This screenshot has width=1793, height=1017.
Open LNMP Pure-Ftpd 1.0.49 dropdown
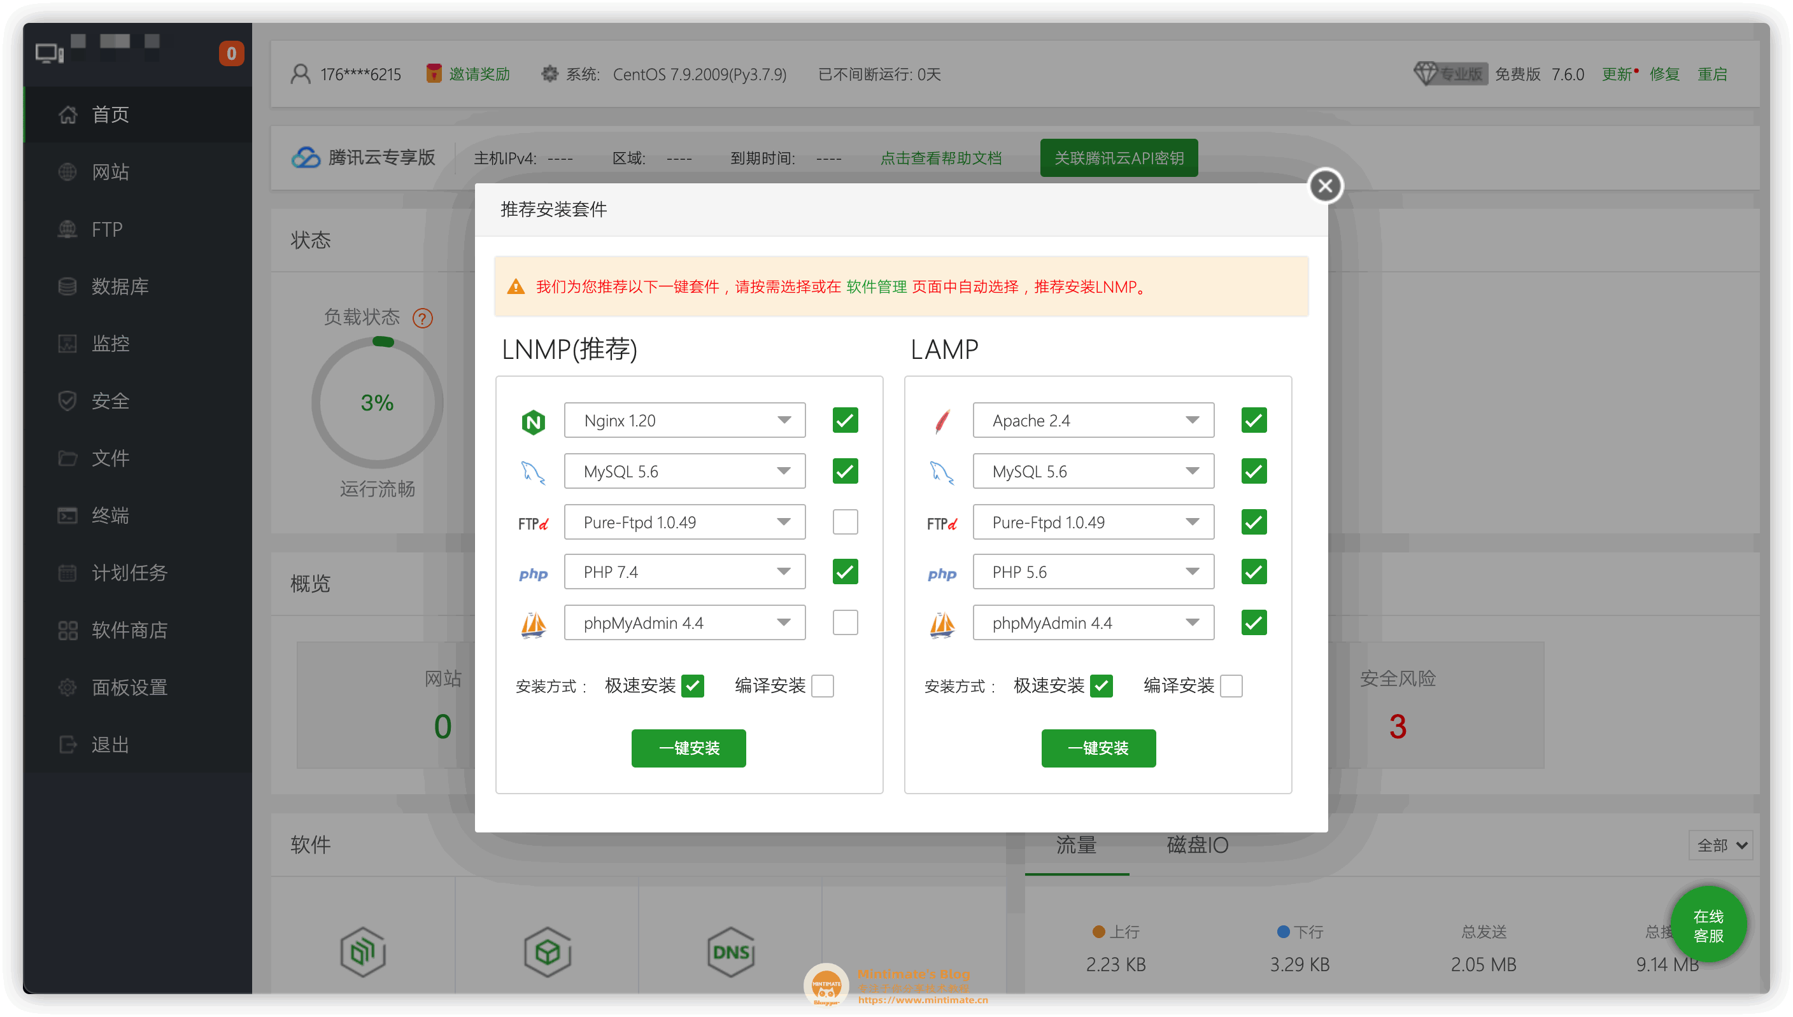coord(684,522)
